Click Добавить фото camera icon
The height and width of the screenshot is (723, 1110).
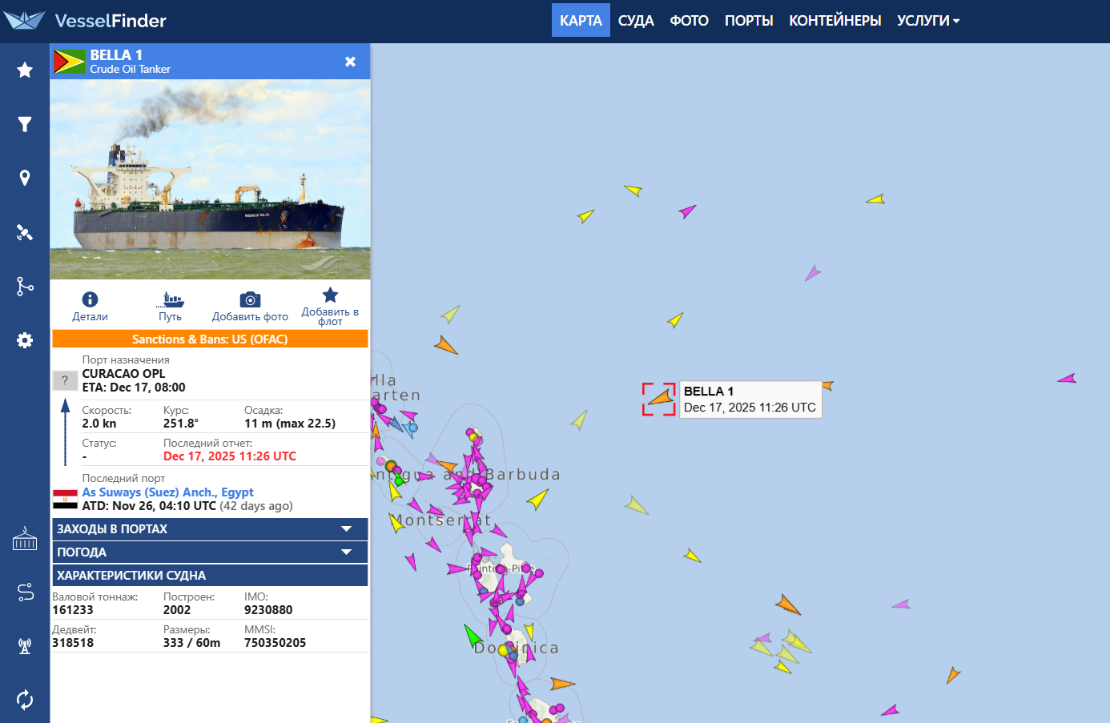click(x=250, y=300)
